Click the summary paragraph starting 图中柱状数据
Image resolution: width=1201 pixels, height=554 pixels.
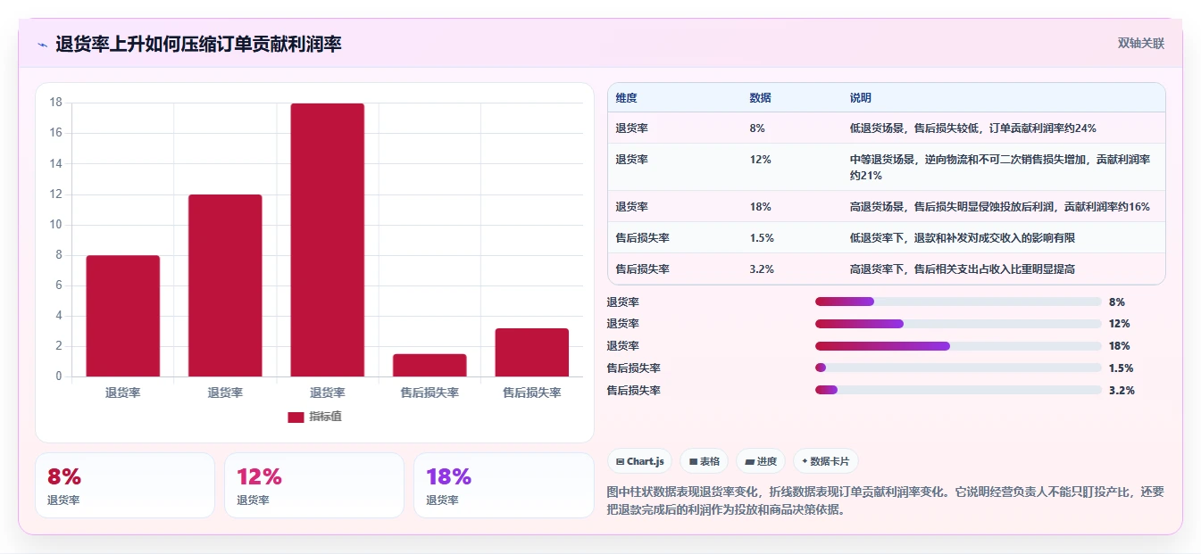886,500
